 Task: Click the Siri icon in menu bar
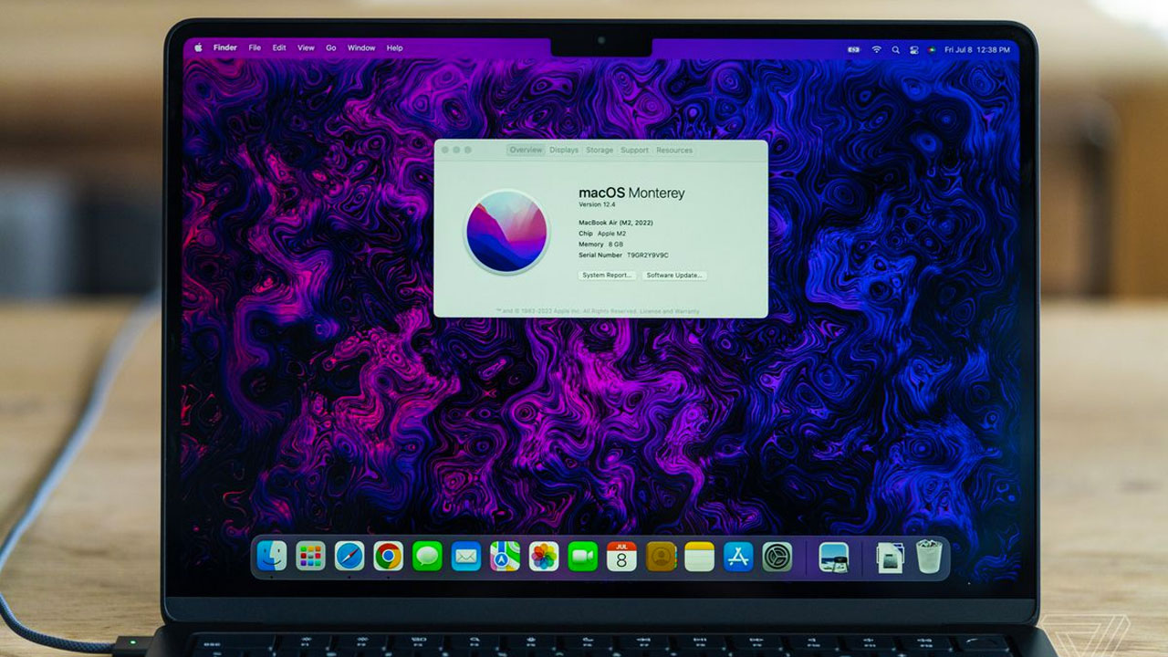click(x=932, y=49)
